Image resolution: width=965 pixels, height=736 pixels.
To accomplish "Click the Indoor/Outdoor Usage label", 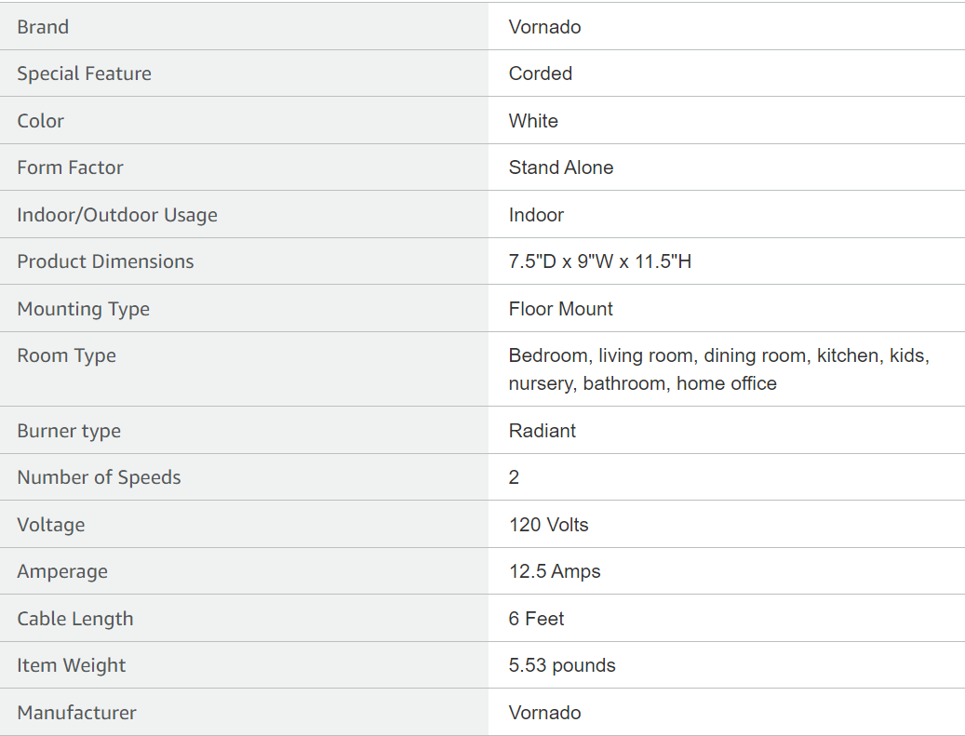I will (117, 215).
